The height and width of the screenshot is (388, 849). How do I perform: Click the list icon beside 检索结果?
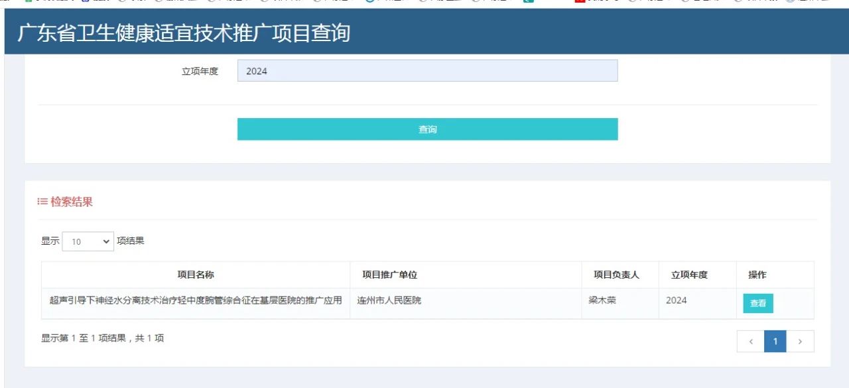42,202
